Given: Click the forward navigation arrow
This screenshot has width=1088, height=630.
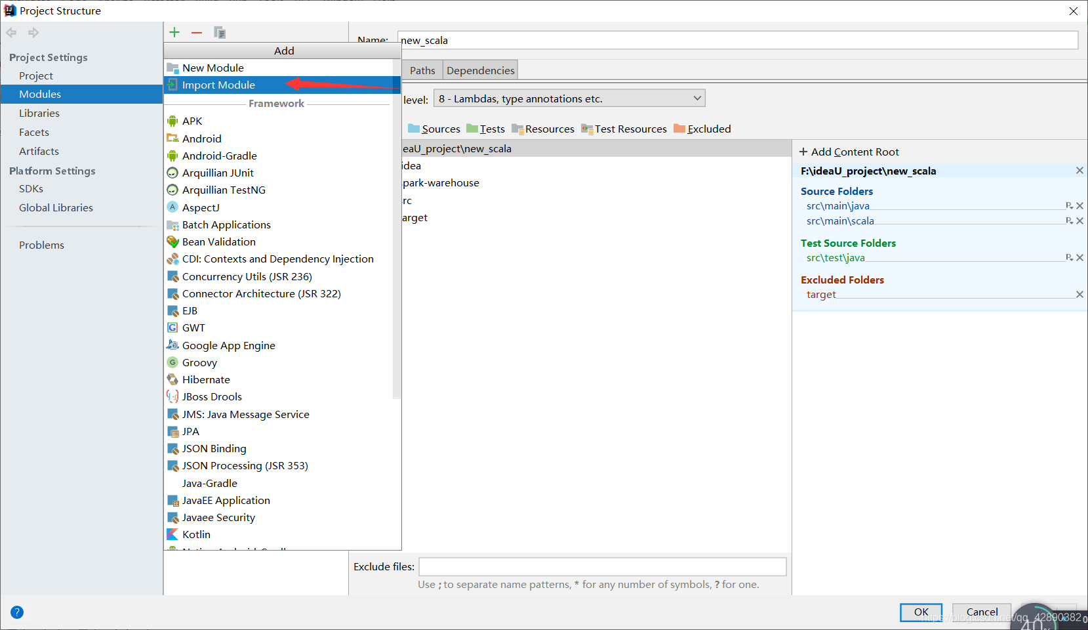Looking at the screenshot, I should (33, 32).
